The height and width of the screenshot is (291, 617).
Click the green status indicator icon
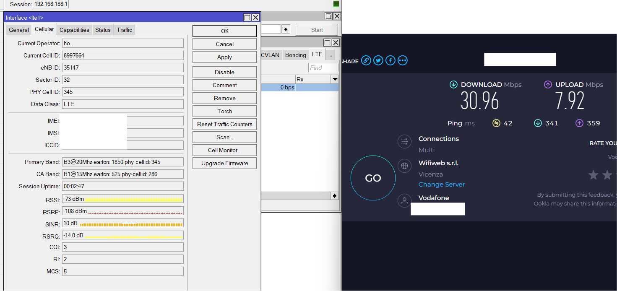click(336, 4)
